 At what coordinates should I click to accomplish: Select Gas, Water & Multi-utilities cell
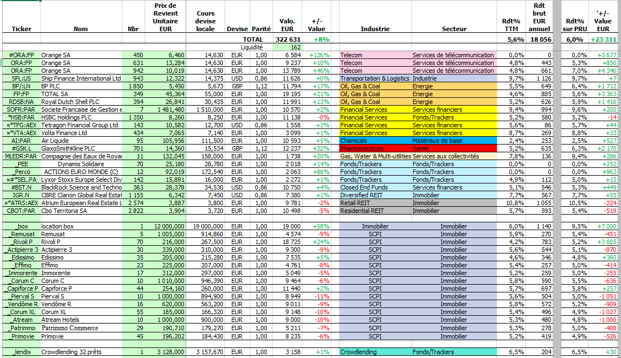tap(375, 156)
